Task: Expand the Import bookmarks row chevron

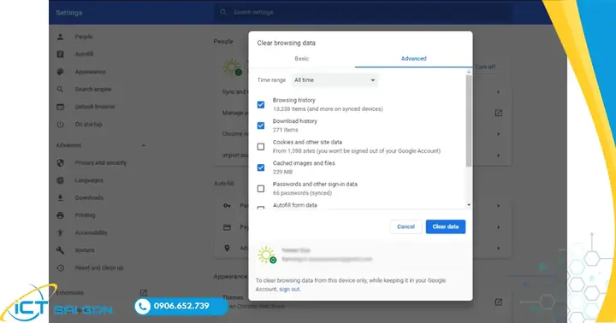Action: (498, 156)
